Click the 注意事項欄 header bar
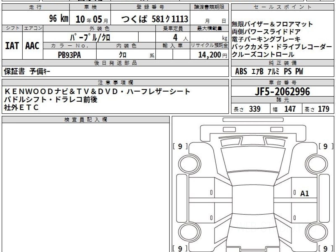This screenshot has height=252, width=336. [x=115, y=82]
